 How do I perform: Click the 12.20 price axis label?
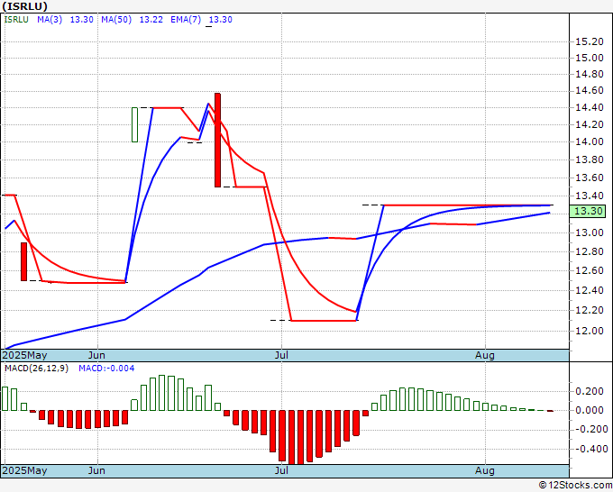pos(590,310)
